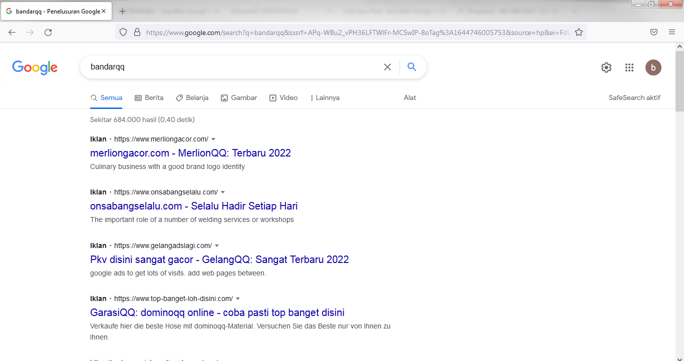The height and width of the screenshot is (361, 684).
Task: Expand dropdown arrow beside merliongacor.com URL
Action: click(213, 139)
